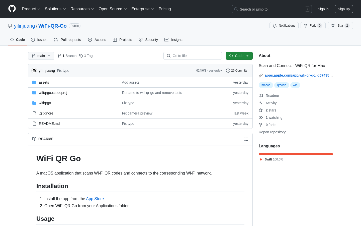Select the macos topic tag
Image resolution: width=361 pixels, height=226 pixels.
point(266,85)
